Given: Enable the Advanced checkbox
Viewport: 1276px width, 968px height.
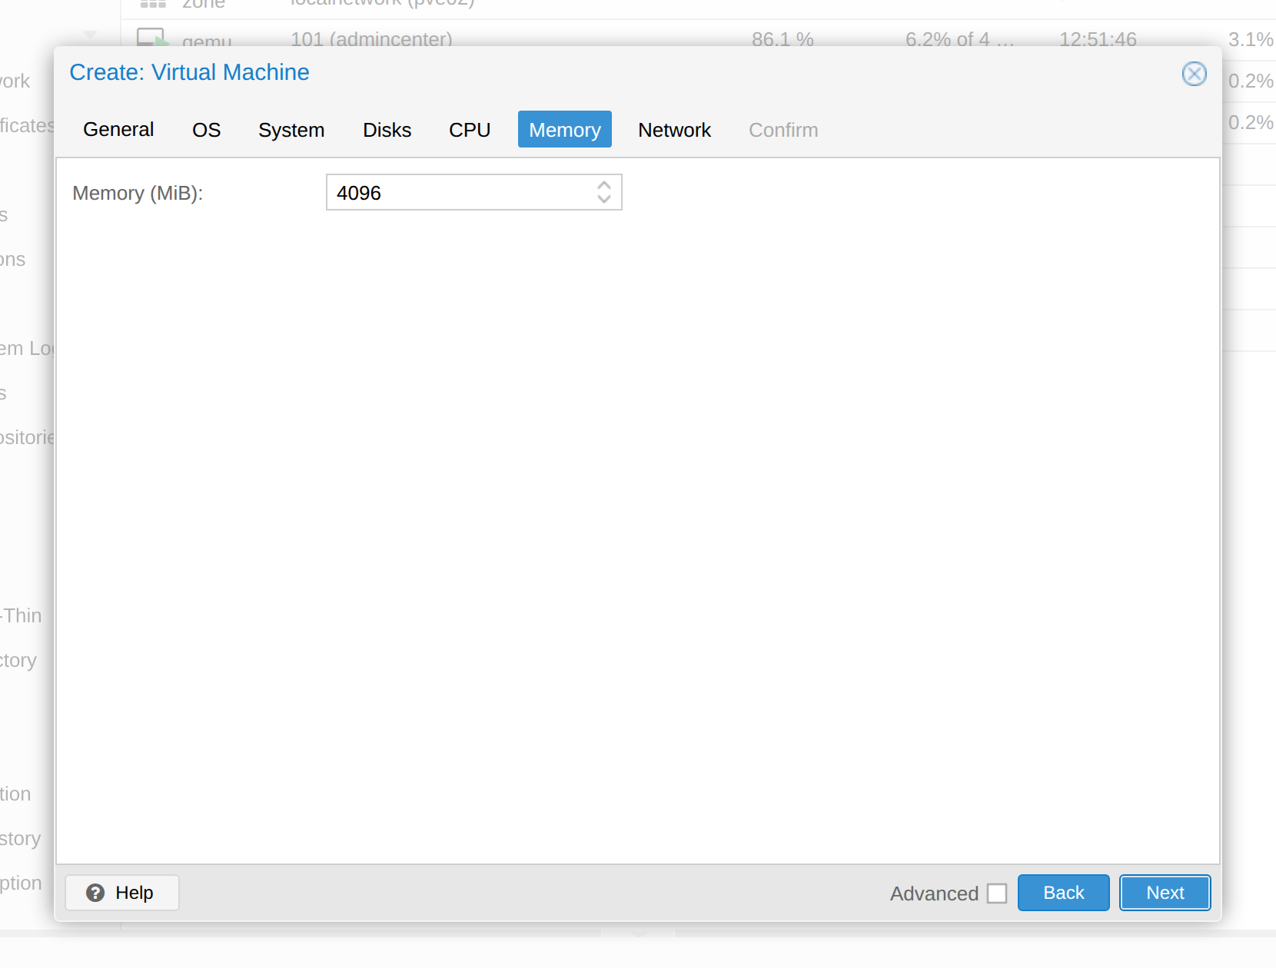Looking at the screenshot, I should coord(997,893).
